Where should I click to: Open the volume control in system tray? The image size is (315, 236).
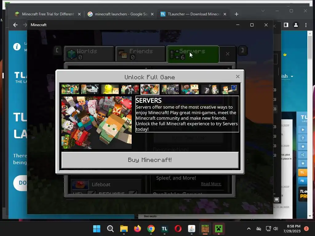276,229
